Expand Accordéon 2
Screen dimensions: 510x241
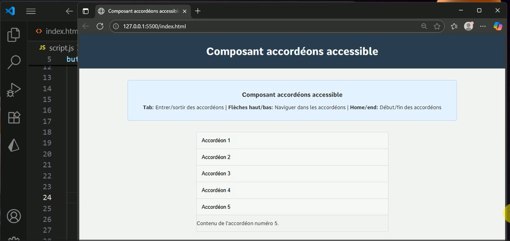292,157
